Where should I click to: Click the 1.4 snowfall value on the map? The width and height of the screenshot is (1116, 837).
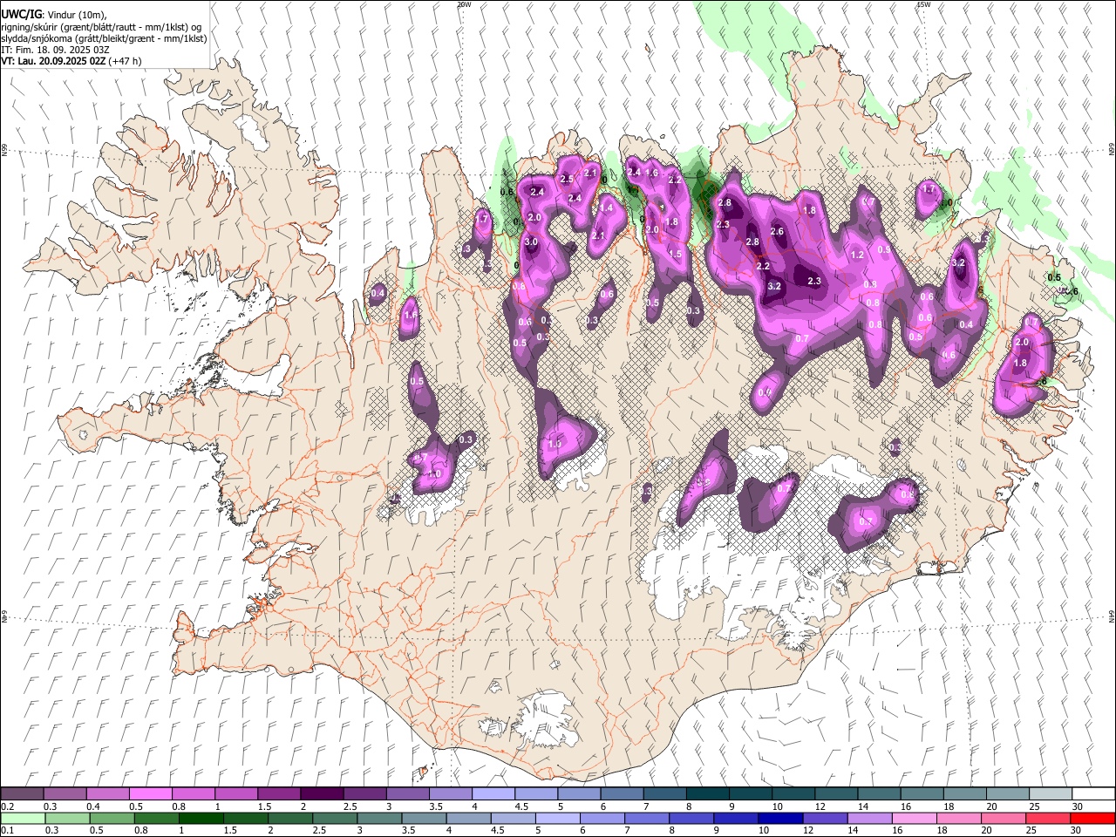(x=607, y=208)
